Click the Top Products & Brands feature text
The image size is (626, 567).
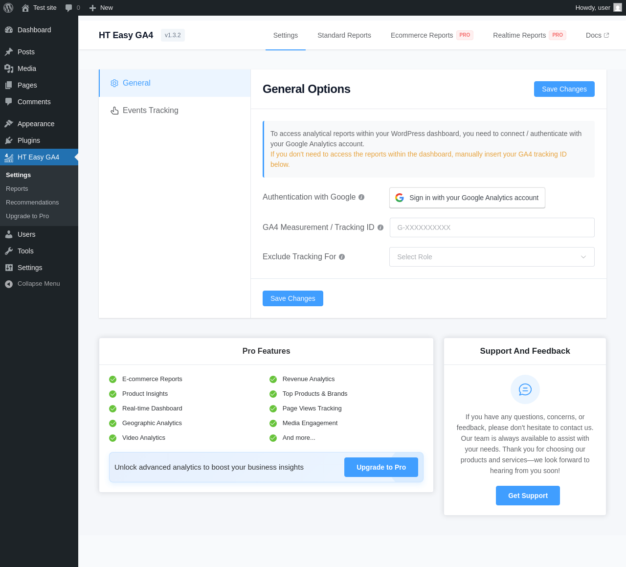pos(315,394)
